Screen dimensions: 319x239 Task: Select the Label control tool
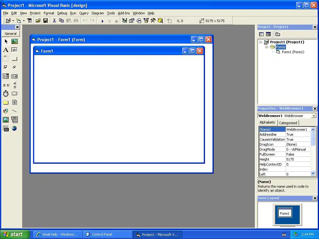[6, 50]
